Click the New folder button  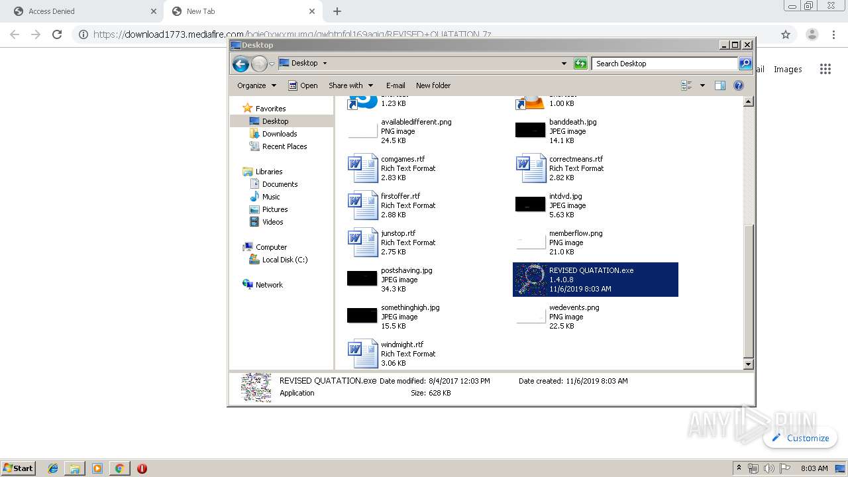click(433, 85)
